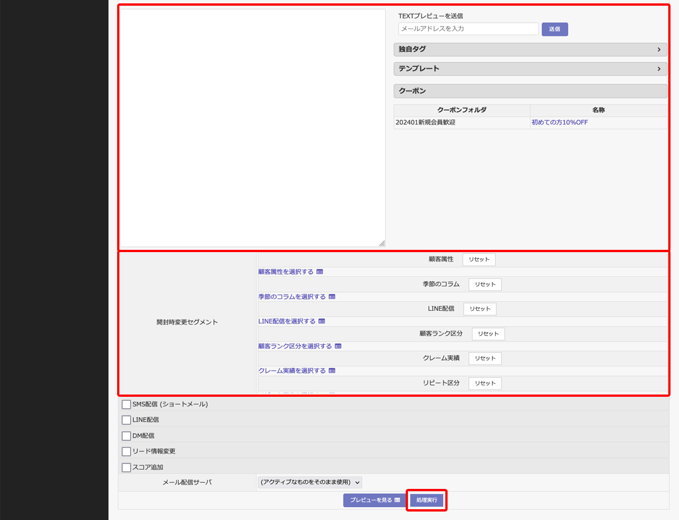Click the icon beside LINE配信を選択する
The height and width of the screenshot is (520, 679).
(x=322, y=322)
